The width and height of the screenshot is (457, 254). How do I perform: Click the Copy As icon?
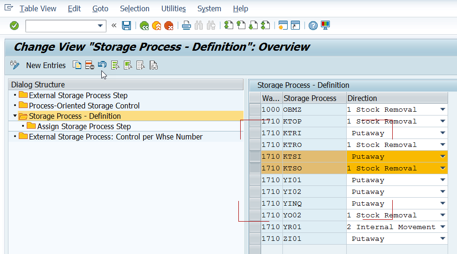[x=77, y=65]
